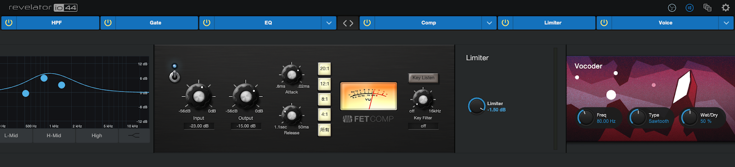
Task: Expand the Comp model dropdown arrow
Action: tap(489, 23)
